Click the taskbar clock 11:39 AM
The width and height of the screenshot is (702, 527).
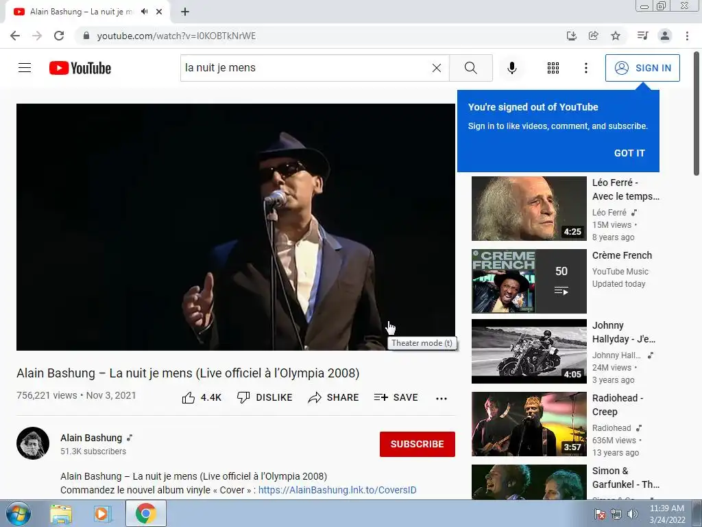(x=666, y=508)
